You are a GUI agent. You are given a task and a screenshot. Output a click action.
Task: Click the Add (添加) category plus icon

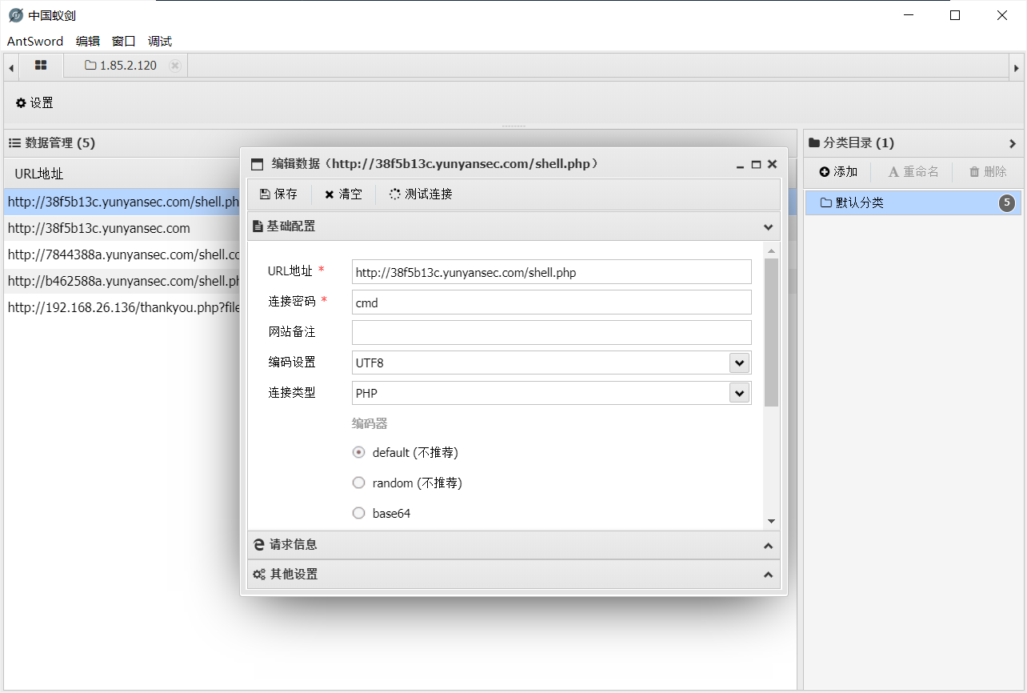coord(825,172)
